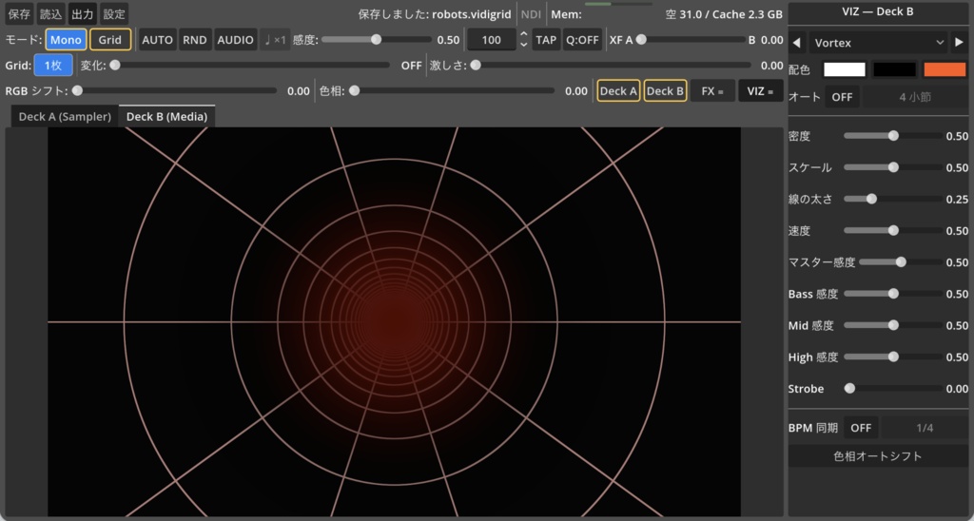This screenshot has height=521, width=974.
Task: Click the note ×1 beat multiplier
Action: pyautogui.click(x=275, y=40)
